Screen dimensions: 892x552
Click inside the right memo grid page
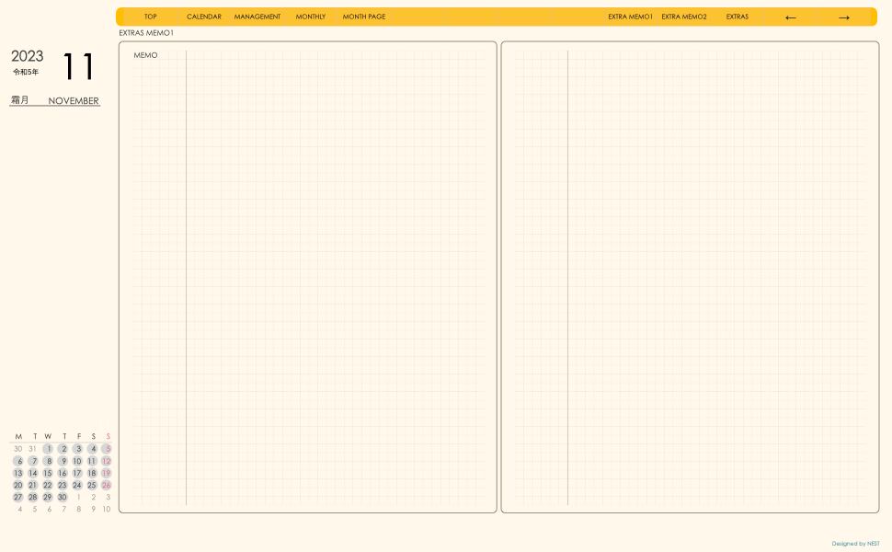coord(690,277)
